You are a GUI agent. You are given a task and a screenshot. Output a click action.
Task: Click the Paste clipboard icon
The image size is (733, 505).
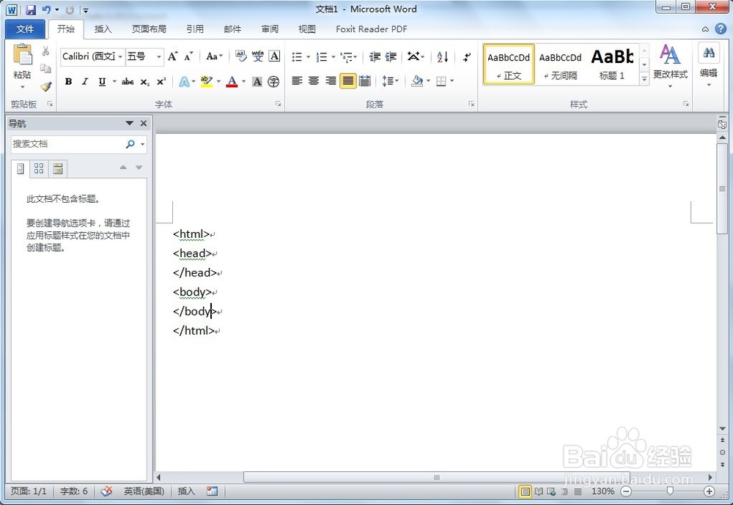[23, 55]
